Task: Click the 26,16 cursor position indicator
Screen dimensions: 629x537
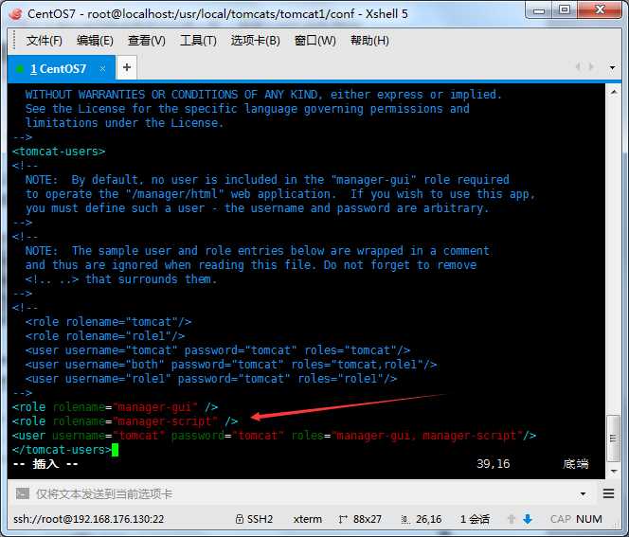Action: [x=428, y=519]
